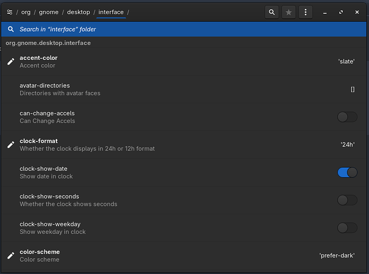Click pencil icon beside color-scheme
This screenshot has height=274, width=369.
tap(11, 255)
